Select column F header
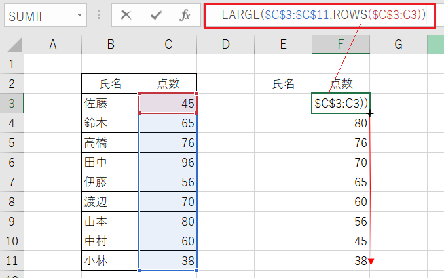 tap(341, 44)
